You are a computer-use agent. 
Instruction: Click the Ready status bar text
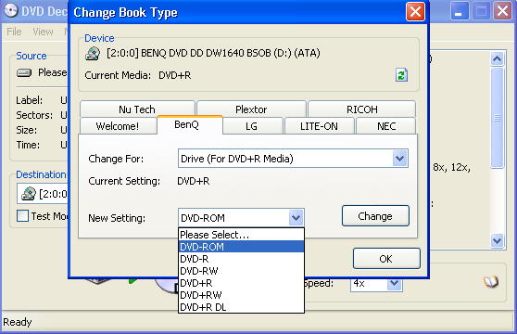tap(18, 322)
